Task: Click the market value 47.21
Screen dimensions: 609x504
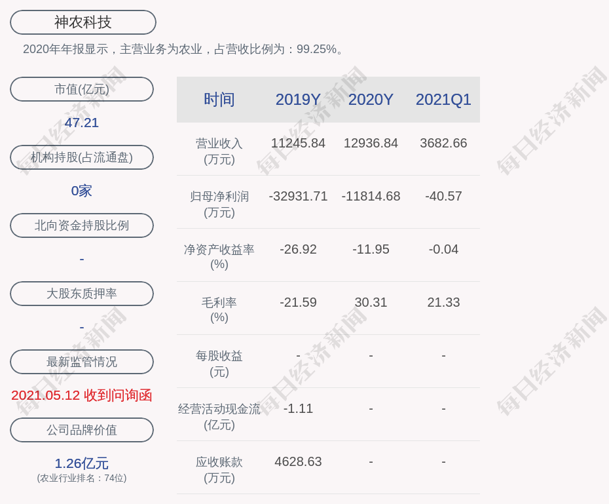Action: pyautogui.click(x=82, y=123)
